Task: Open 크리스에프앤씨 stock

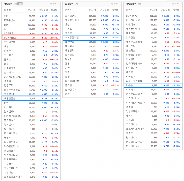Action: point(12,177)
